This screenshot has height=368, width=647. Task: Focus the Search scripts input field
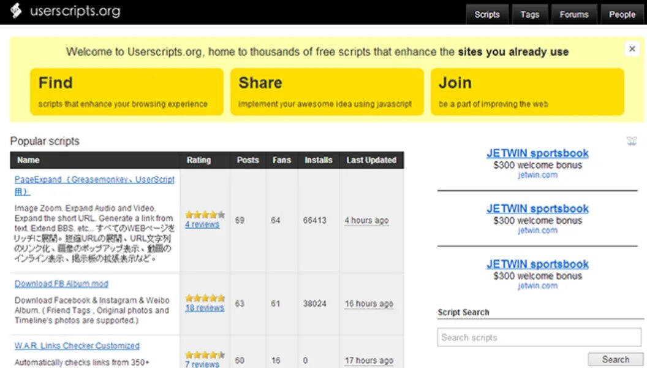pyautogui.click(x=539, y=337)
